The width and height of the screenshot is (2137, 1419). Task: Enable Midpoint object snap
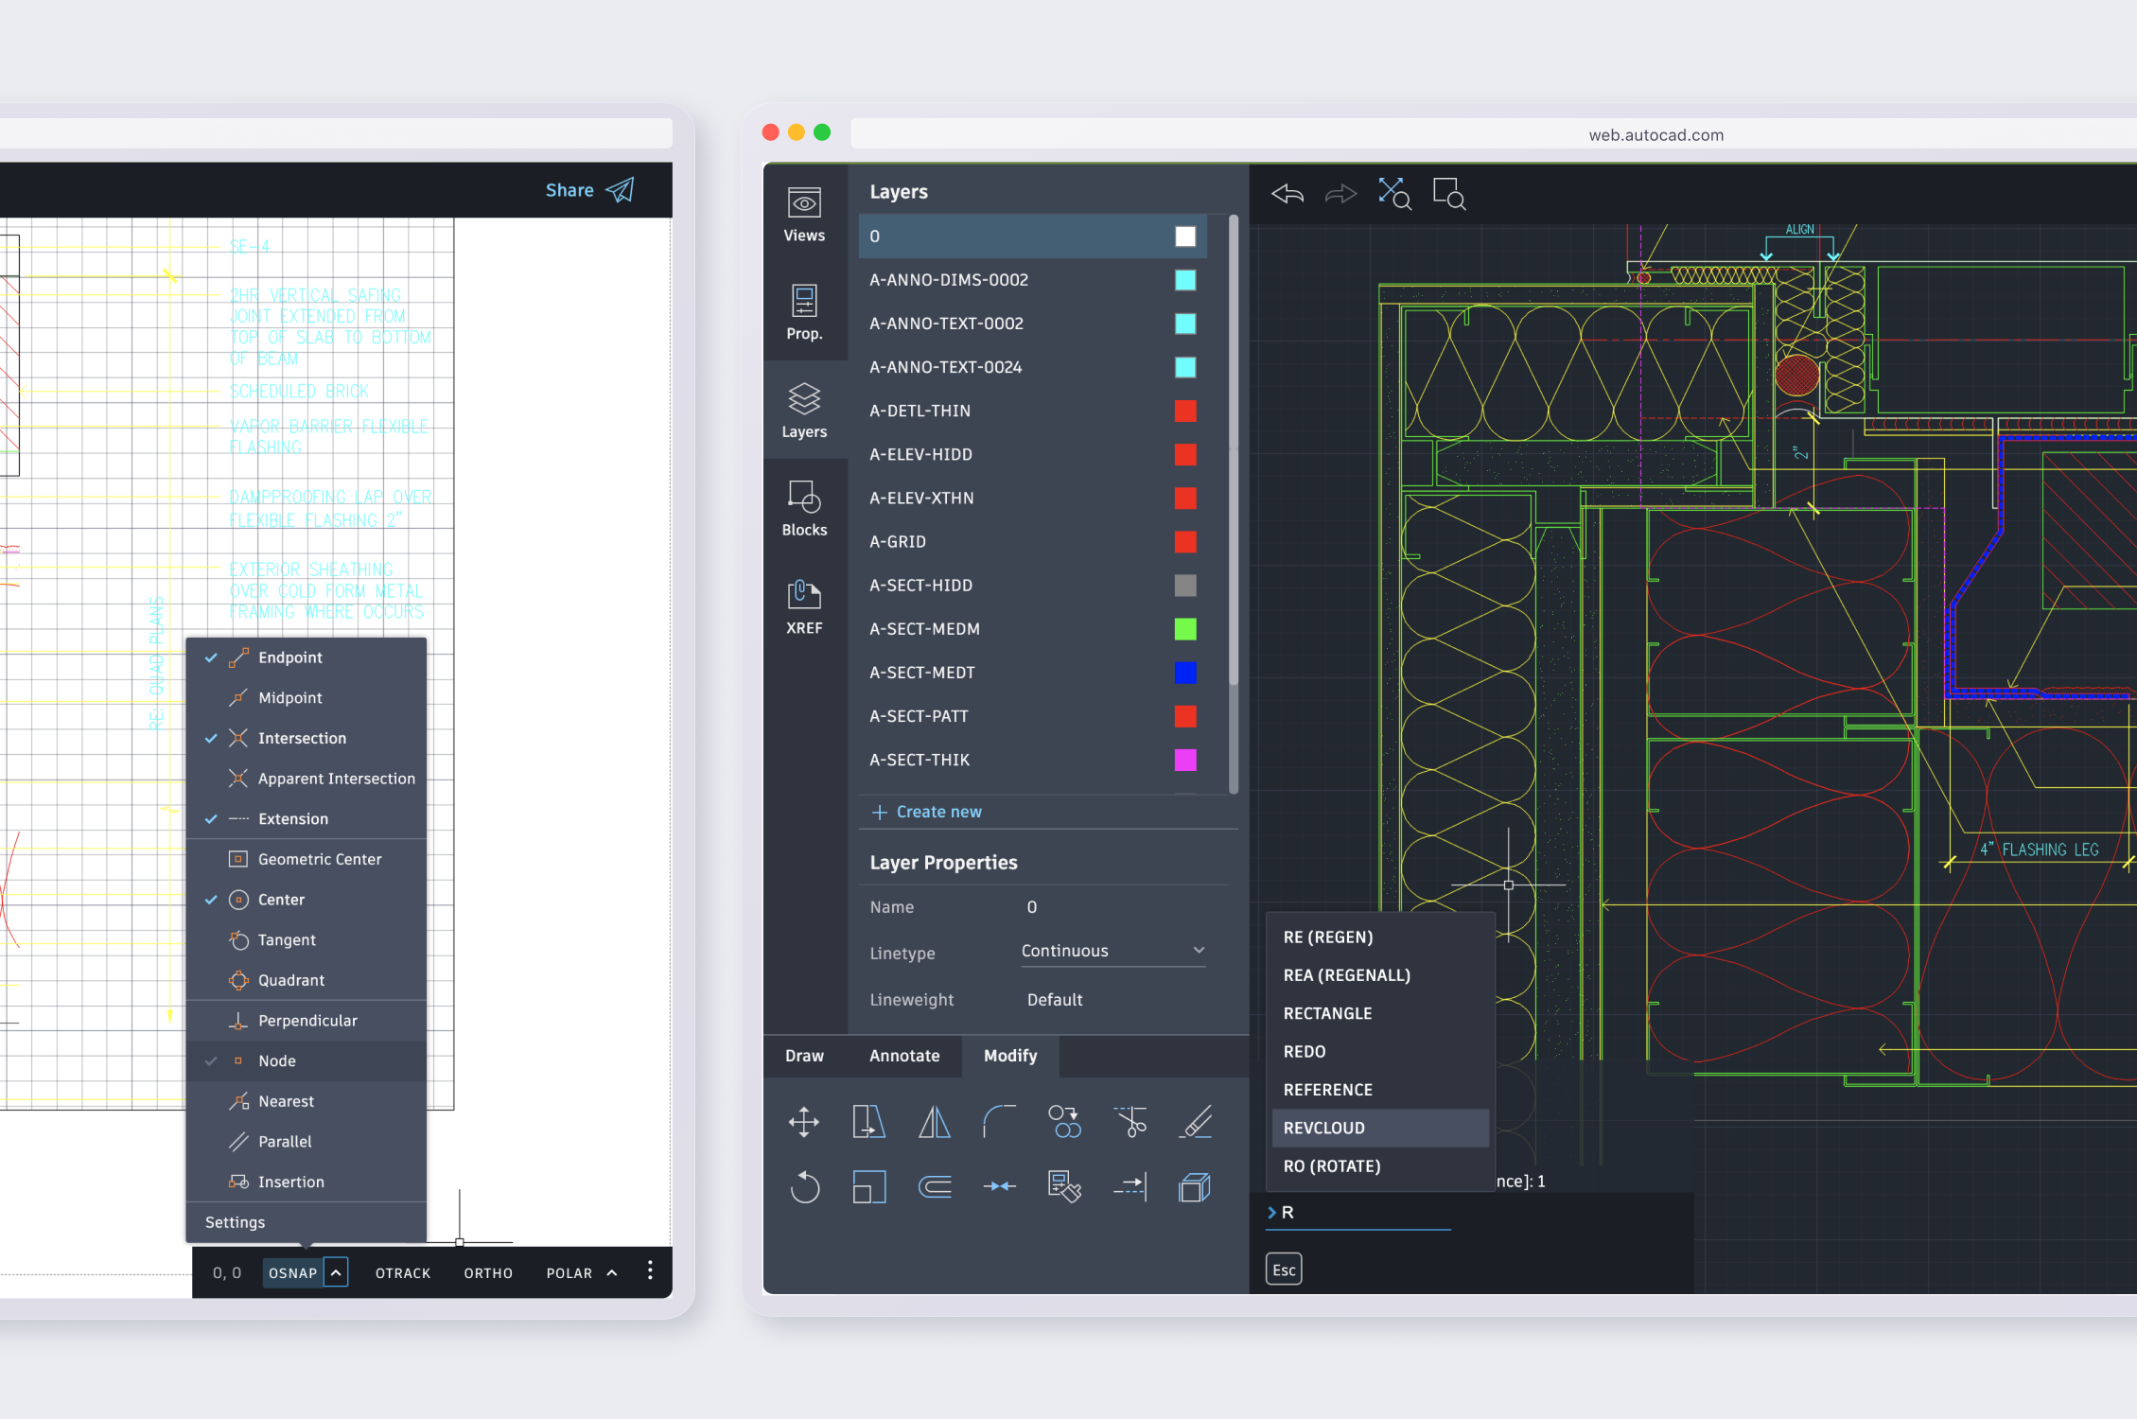289,698
